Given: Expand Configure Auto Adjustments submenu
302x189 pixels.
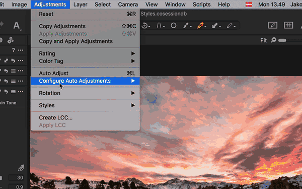Looking at the screenshot, I should tap(85, 81).
